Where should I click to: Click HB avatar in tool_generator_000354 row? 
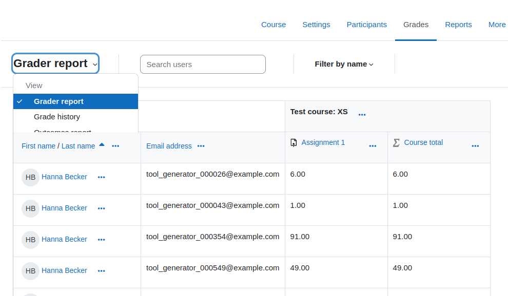tap(30, 240)
